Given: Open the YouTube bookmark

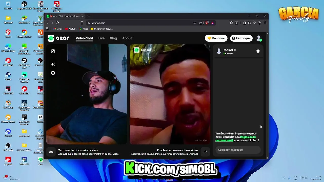Looking at the screenshot, I should pyautogui.click(x=71, y=29).
